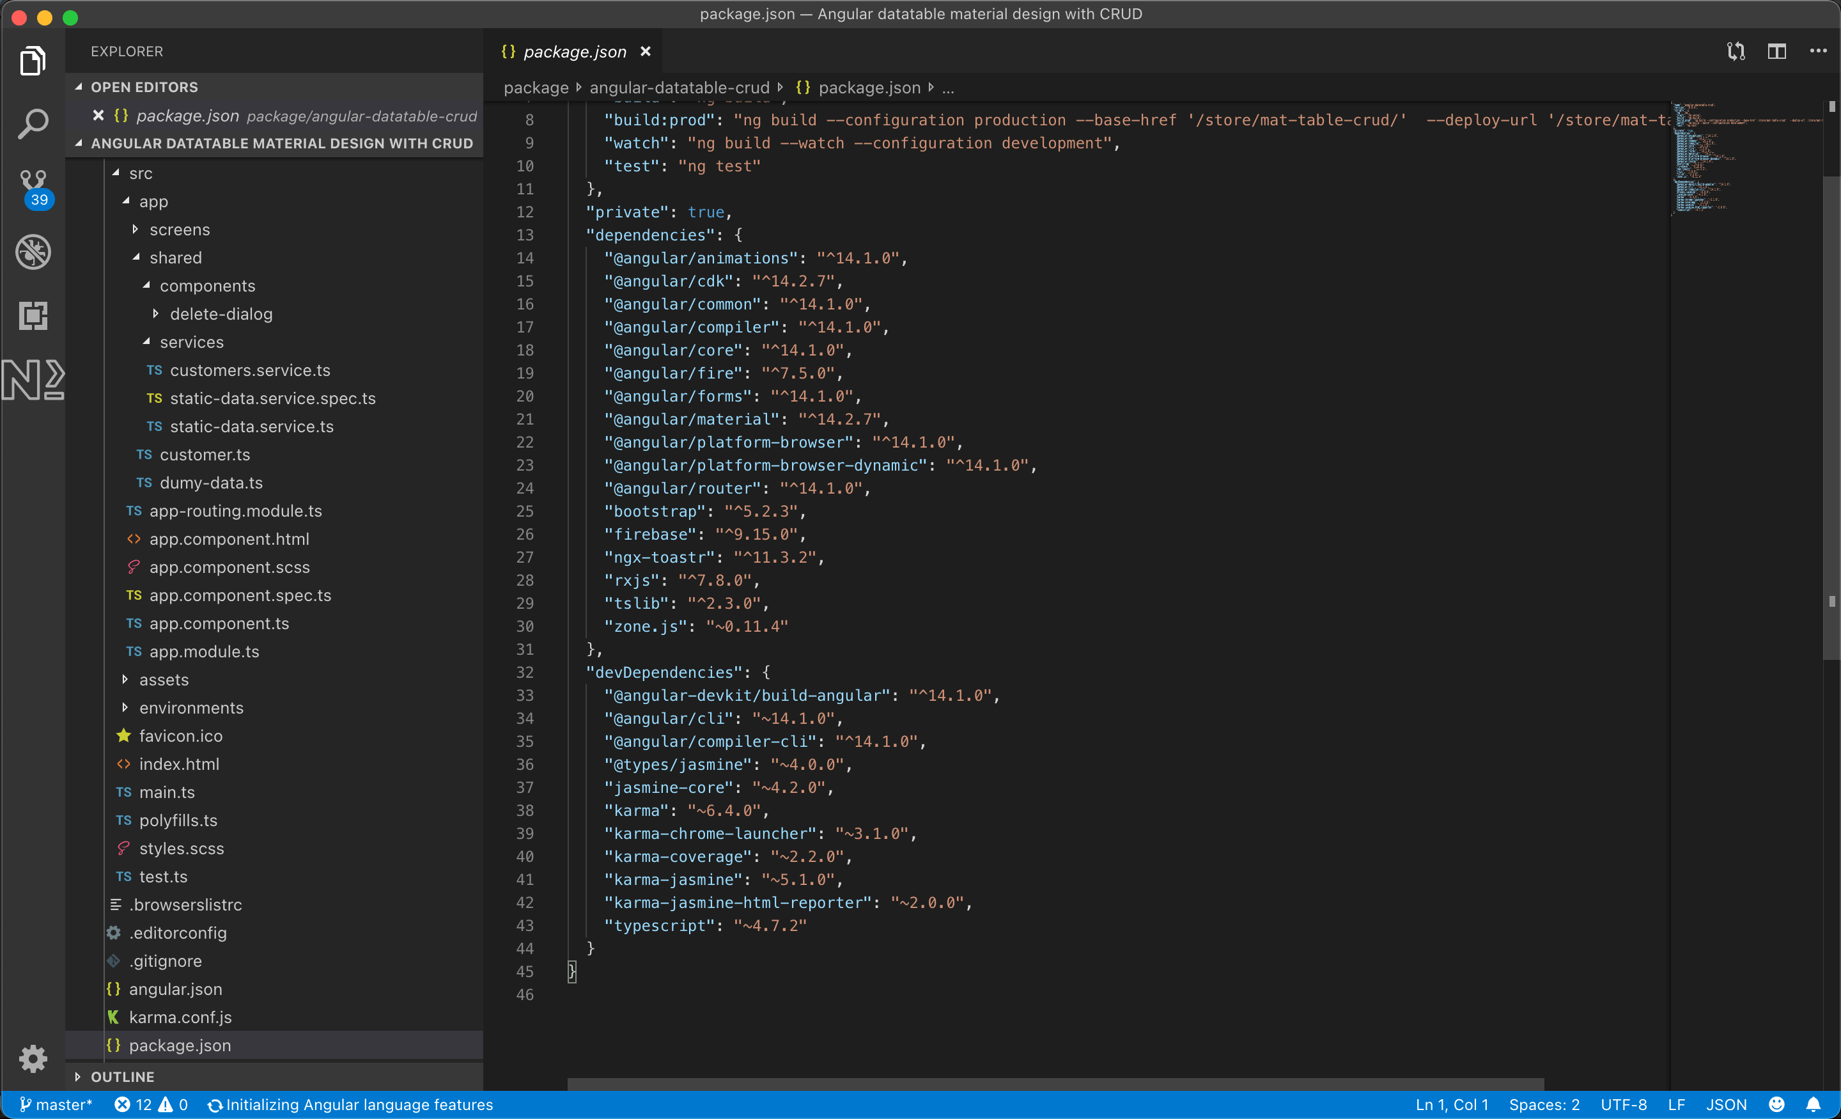Click the Ln 1, Col 1 status
1841x1119 pixels.
coord(1452,1104)
